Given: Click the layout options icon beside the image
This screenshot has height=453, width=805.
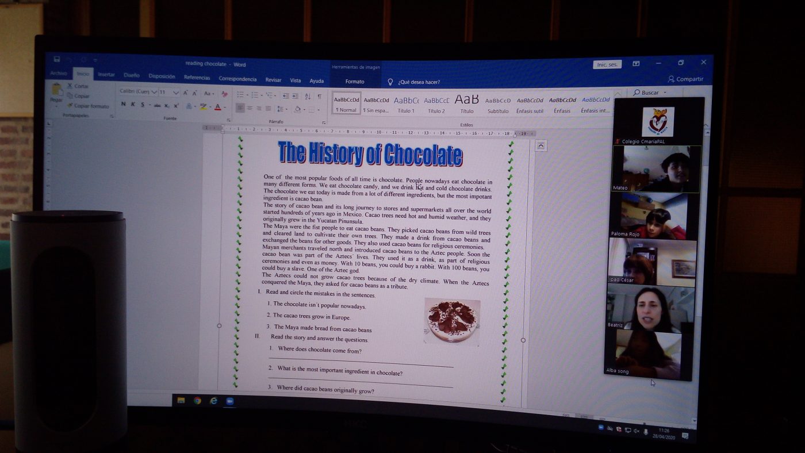Looking at the screenshot, I should 540,146.
